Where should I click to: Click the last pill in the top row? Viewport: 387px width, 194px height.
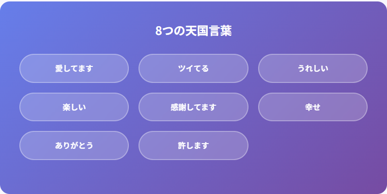(x=313, y=68)
